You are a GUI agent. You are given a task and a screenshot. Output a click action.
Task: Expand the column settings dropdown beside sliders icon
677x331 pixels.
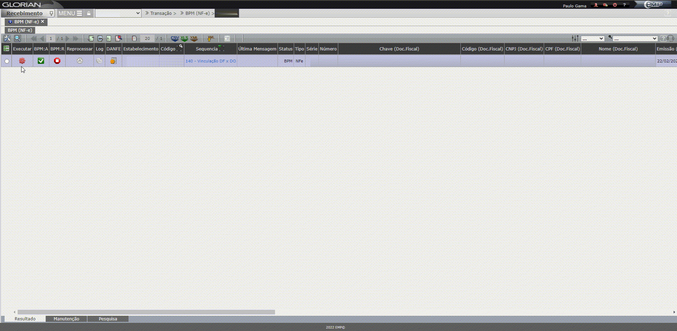point(593,38)
